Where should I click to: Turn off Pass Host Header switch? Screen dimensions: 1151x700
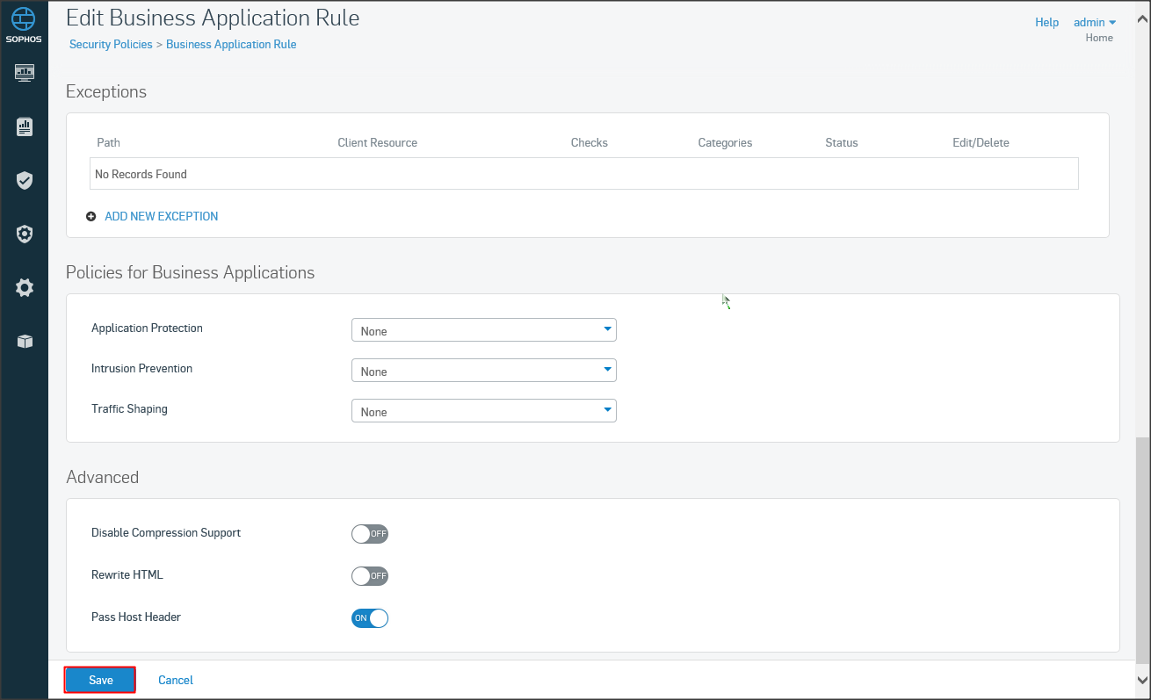(x=369, y=618)
